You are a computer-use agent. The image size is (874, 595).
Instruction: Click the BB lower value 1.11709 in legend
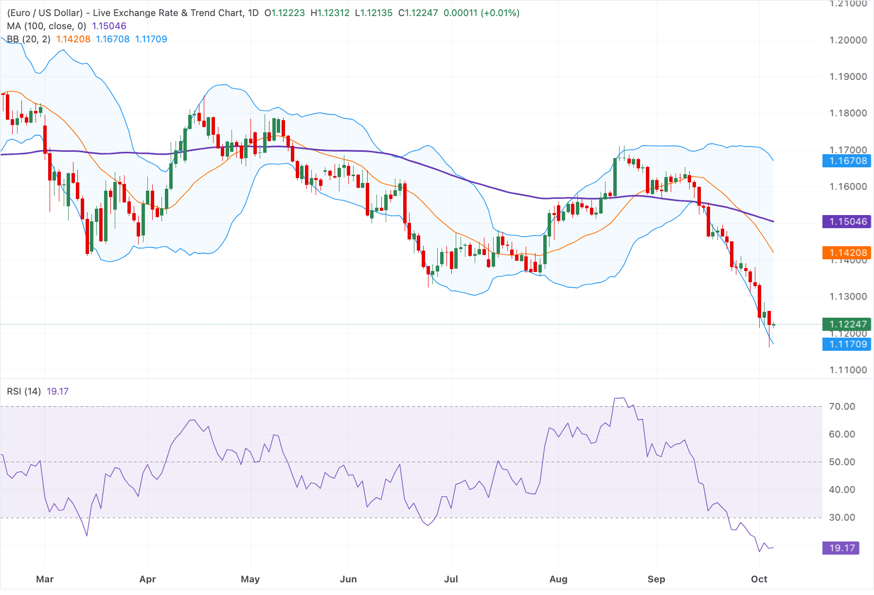click(151, 39)
